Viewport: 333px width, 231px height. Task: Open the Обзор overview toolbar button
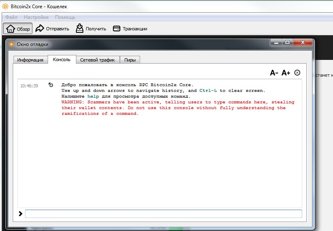[18, 28]
